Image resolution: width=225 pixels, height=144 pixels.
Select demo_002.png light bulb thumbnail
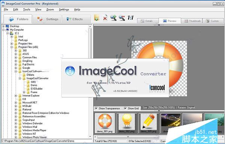click(127, 123)
